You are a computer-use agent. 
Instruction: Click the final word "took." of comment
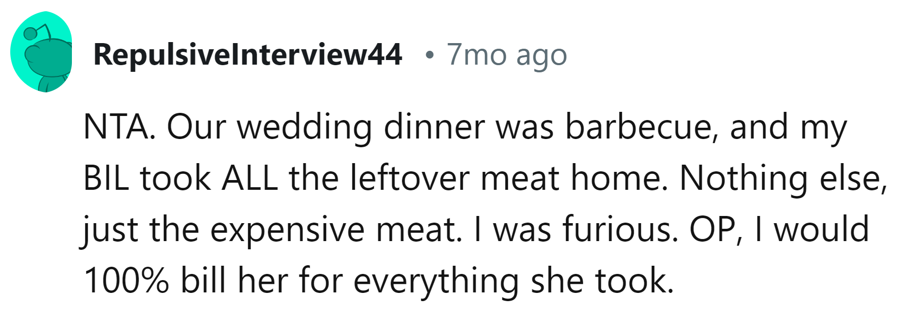634,281
